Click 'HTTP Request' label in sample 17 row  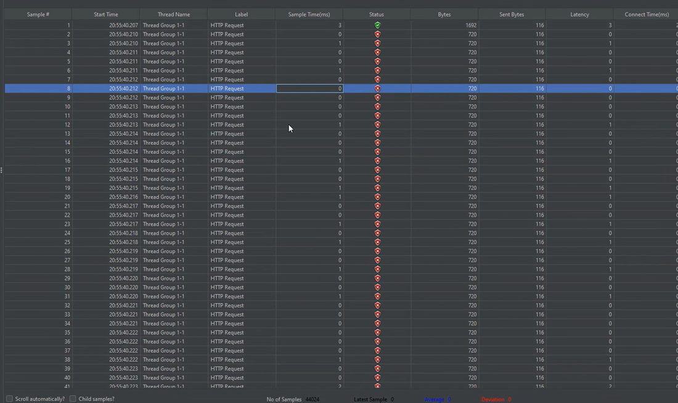(227, 170)
